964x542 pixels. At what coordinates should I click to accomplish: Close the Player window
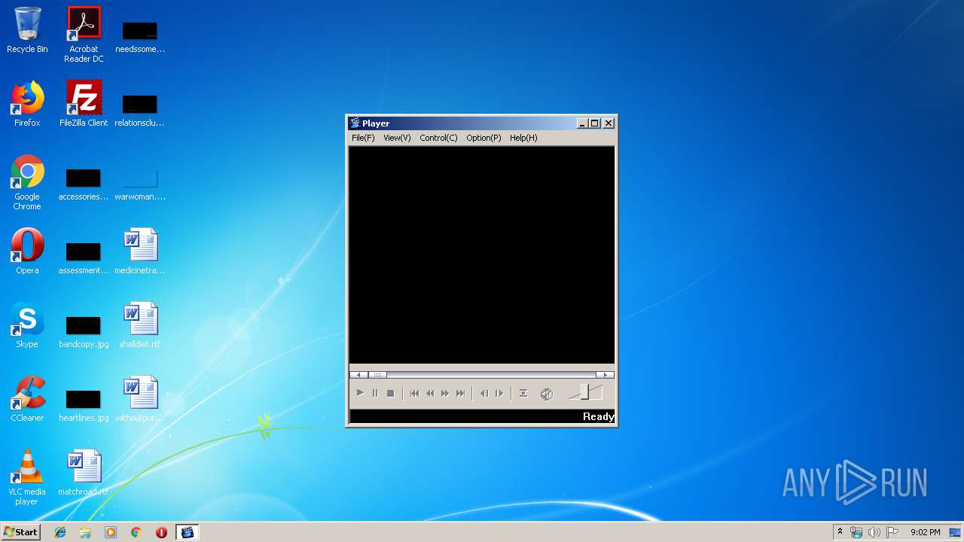point(609,123)
